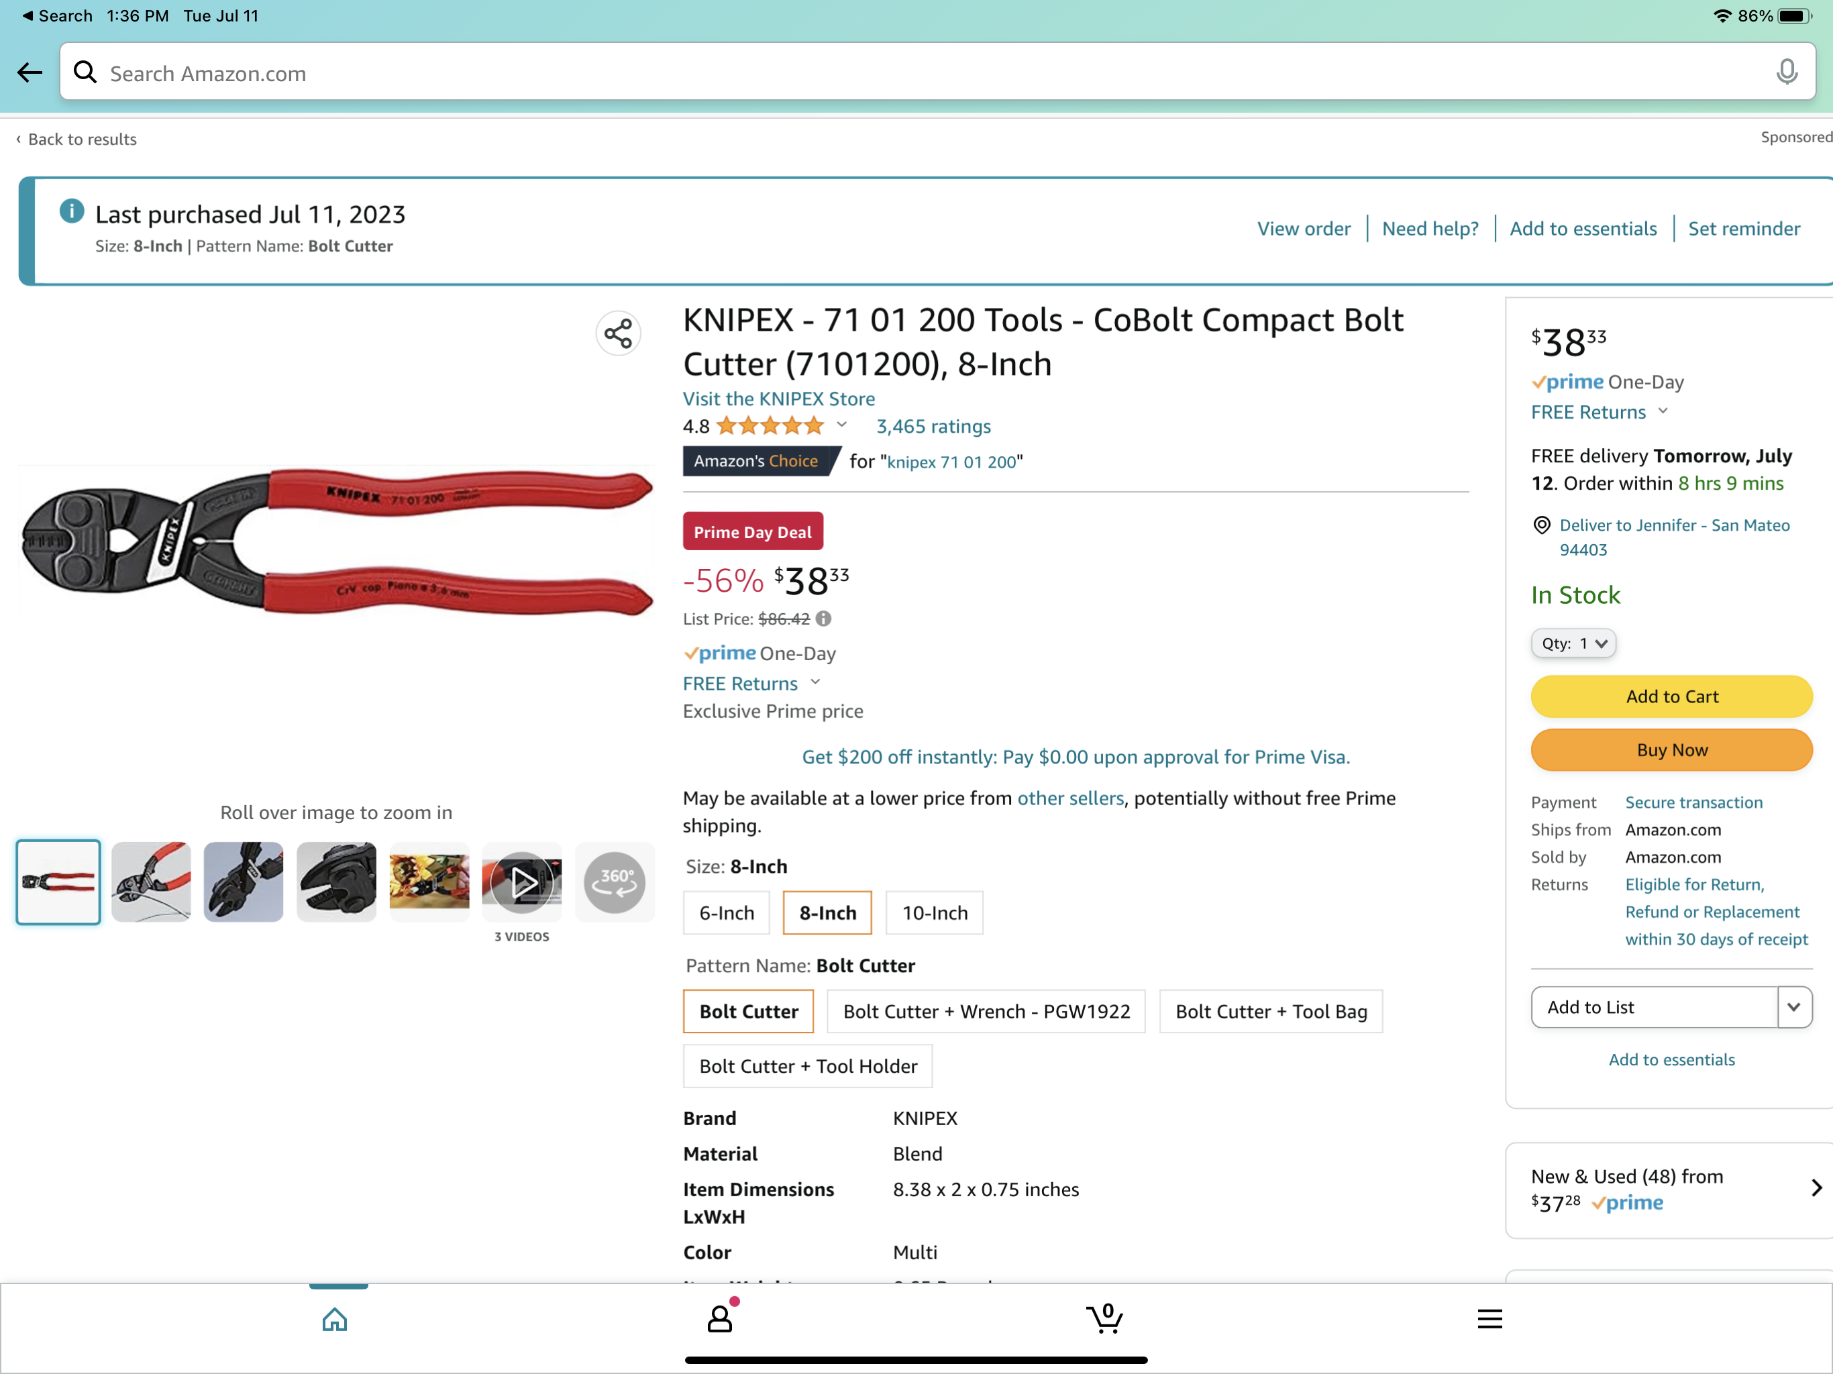Choose Bolt Cutter + Tool Bag pattern
This screenshot has width=1833, height=1374.
tap(1270, 1011)
